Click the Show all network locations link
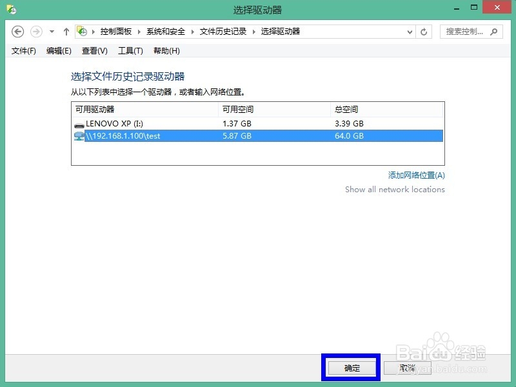 pyautogui.click(x=395, y=189)
